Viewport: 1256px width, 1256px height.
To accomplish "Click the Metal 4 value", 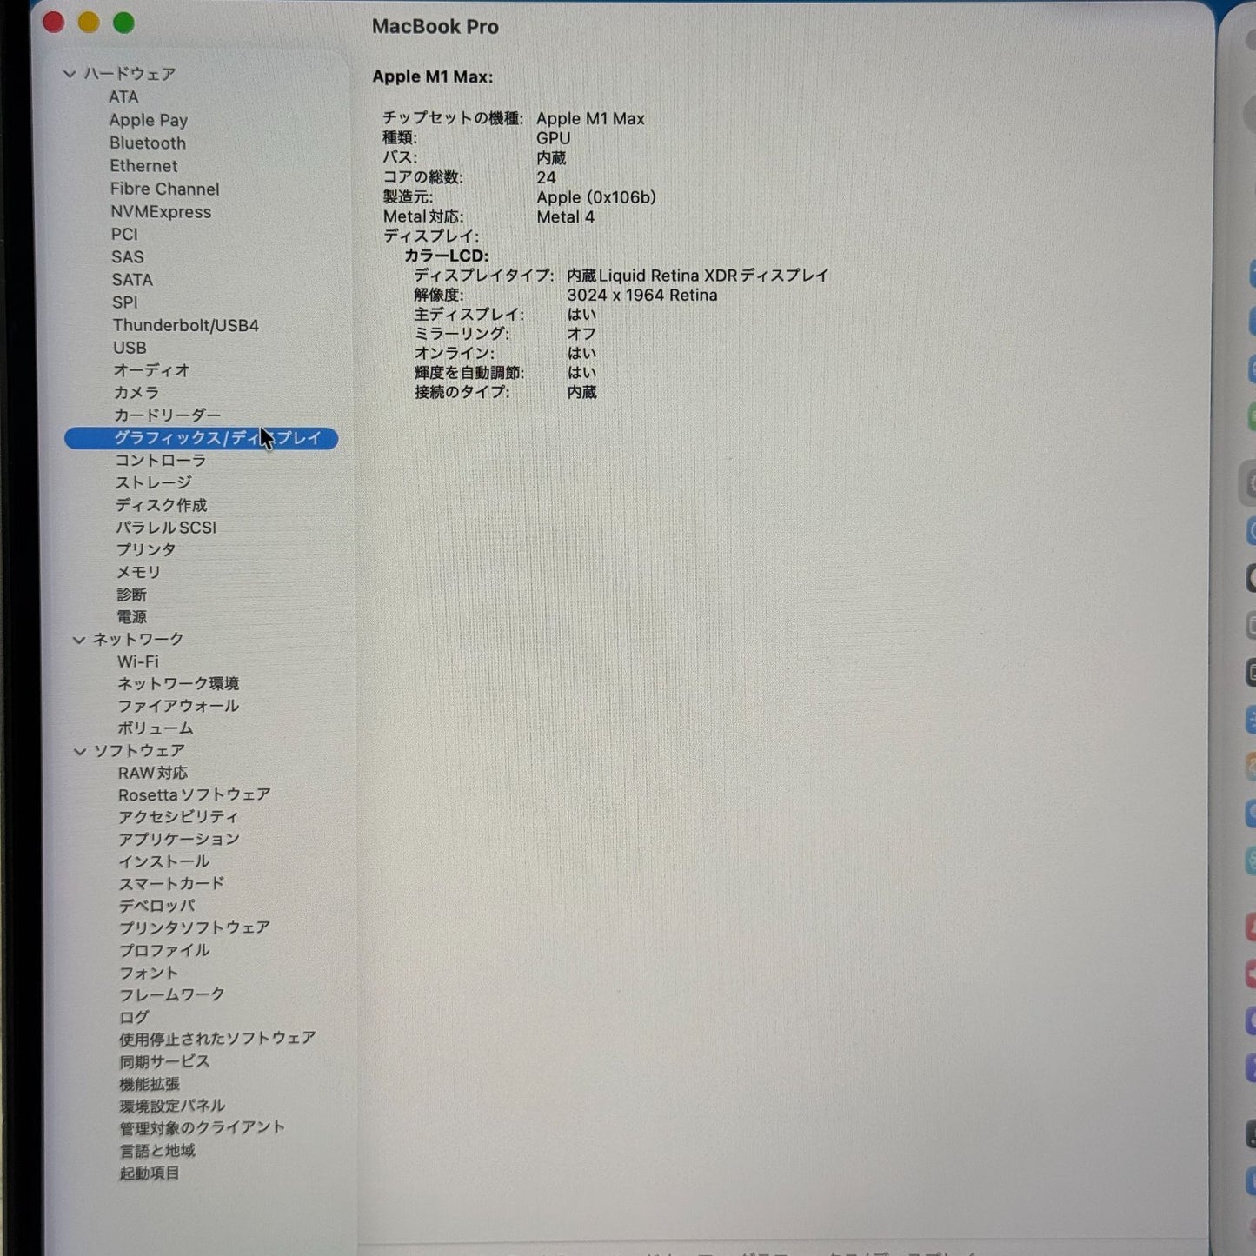I will (x=565, y=217).
